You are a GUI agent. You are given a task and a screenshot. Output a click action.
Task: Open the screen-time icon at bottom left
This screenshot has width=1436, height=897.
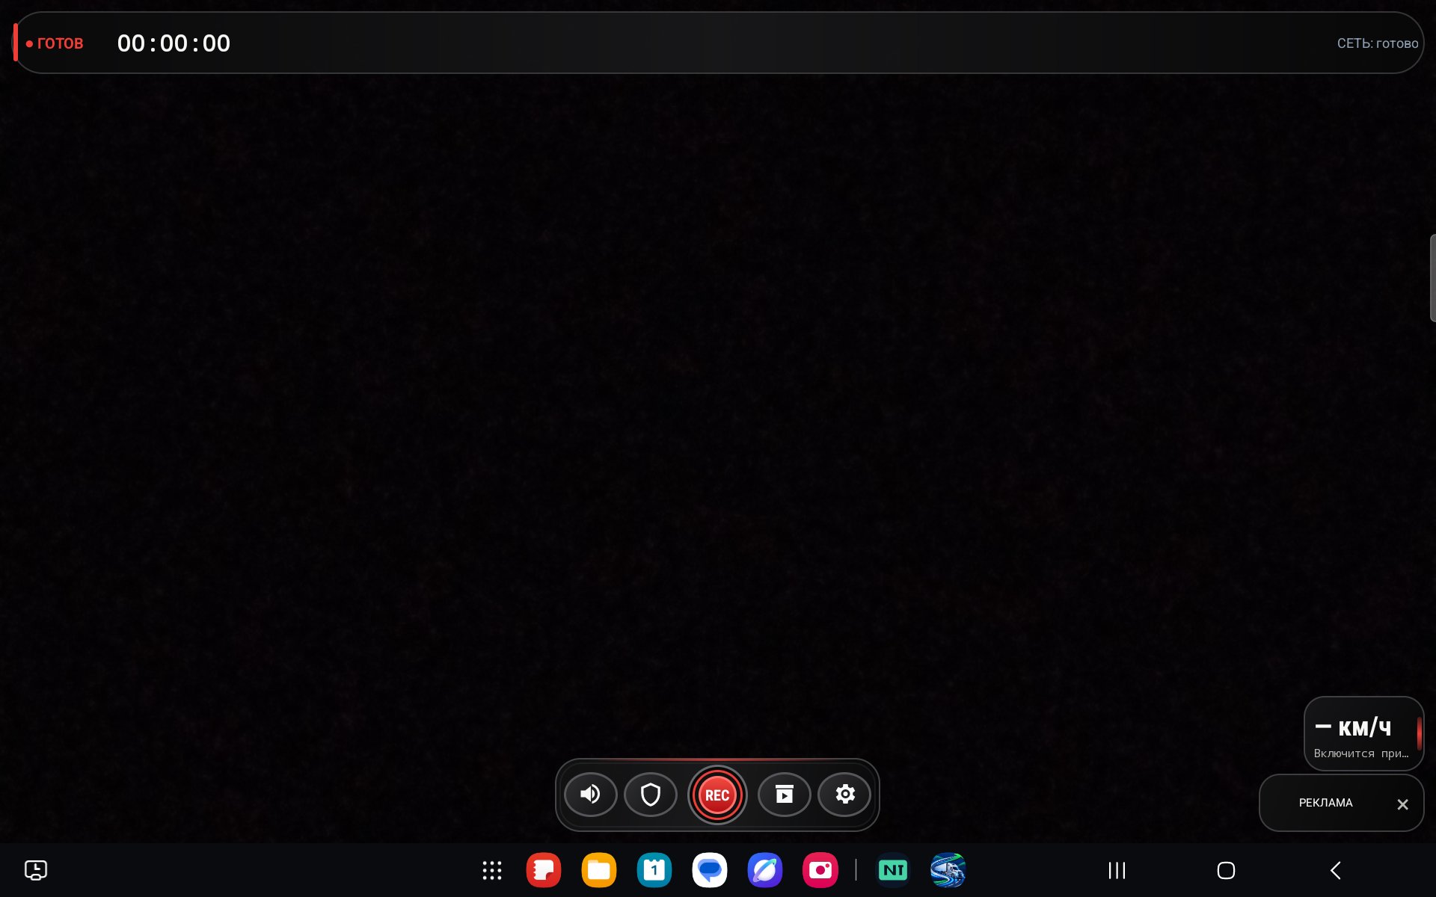[x=36, y=870]
